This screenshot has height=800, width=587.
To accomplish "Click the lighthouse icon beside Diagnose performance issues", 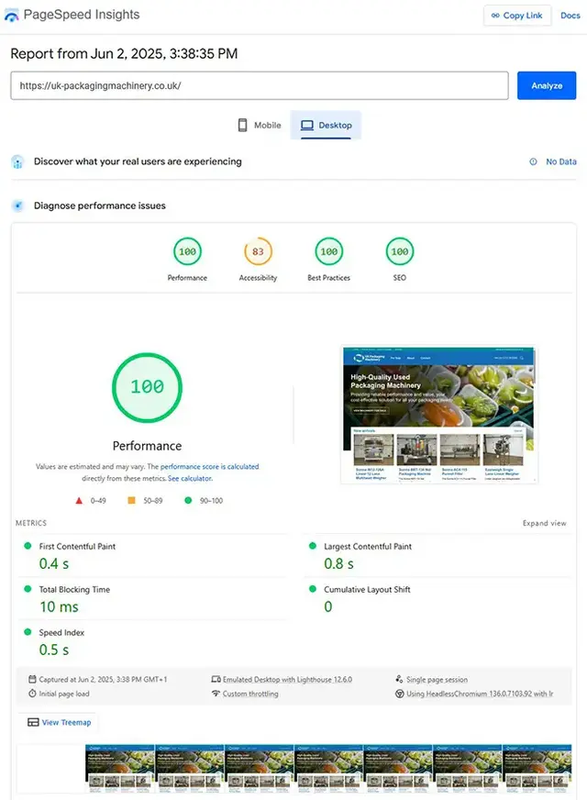I will point(17,206).
